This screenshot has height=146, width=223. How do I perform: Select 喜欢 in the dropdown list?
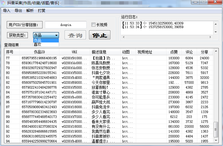click(x=46, y=45)
